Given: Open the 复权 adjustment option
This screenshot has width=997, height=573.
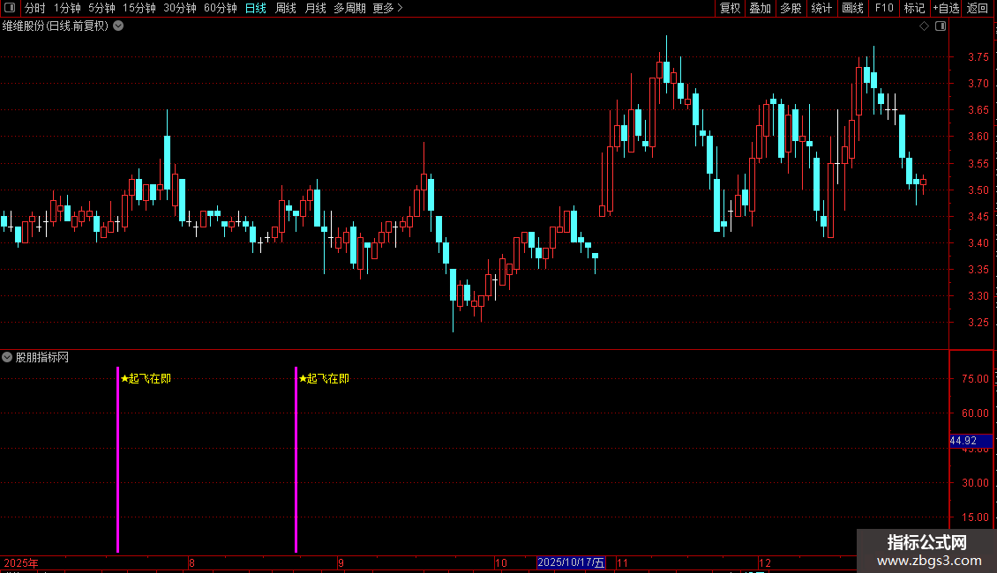Looking at the screenshot, I should 730,8.
